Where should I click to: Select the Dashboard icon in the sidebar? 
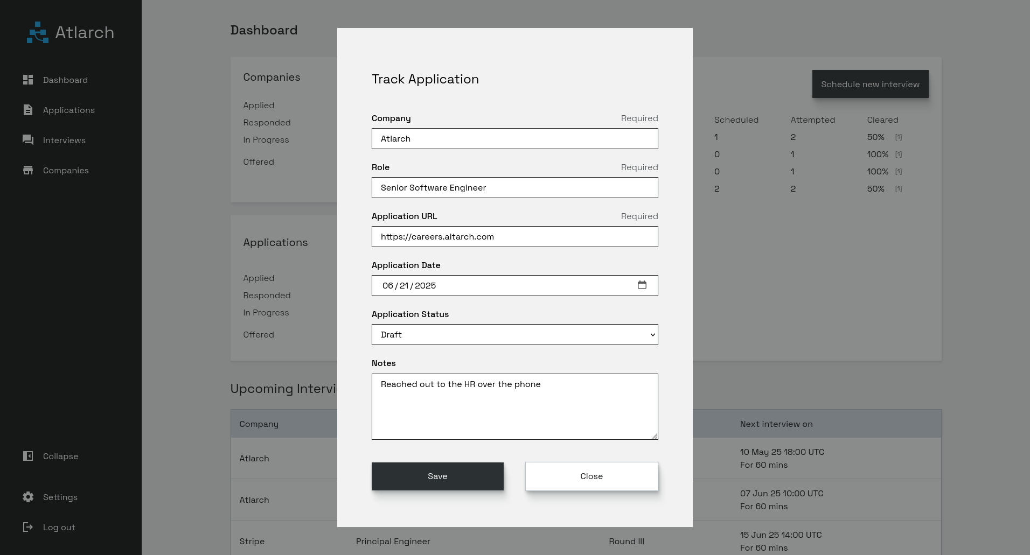coord(28,80)
